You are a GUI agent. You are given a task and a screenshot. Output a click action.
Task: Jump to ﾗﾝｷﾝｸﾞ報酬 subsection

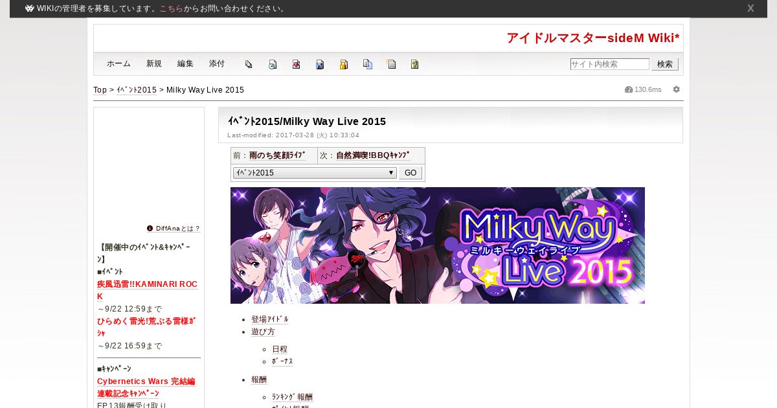[x=292, y=397]
